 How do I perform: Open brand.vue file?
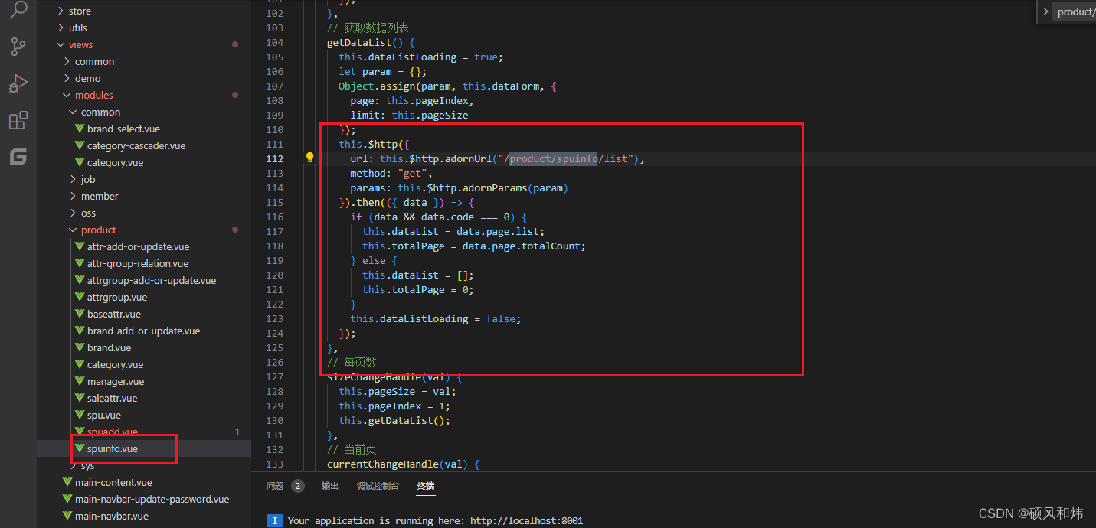pyautogui.click(x=109, y=347)
